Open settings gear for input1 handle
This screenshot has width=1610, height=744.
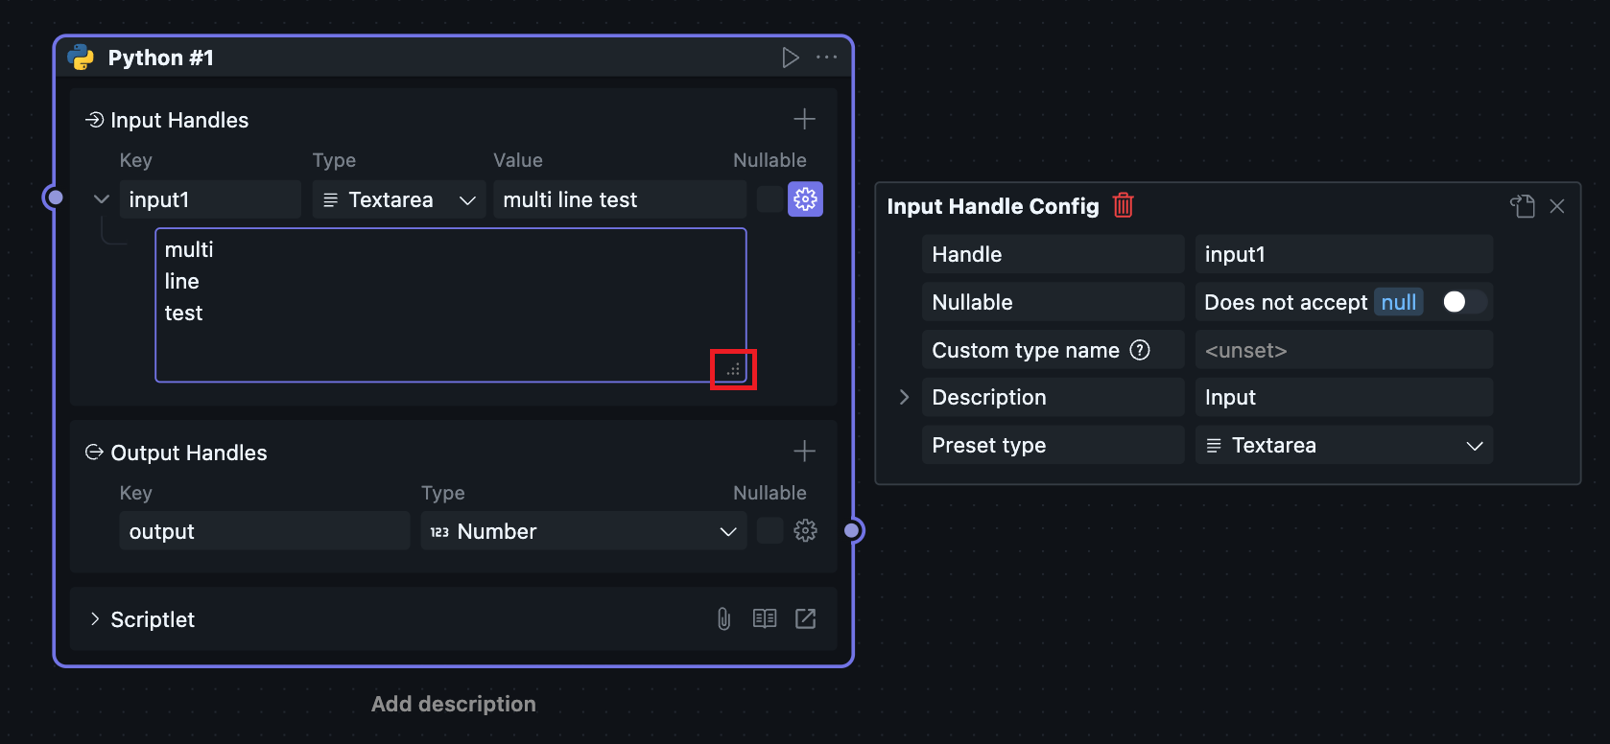[x=805, y=199]
